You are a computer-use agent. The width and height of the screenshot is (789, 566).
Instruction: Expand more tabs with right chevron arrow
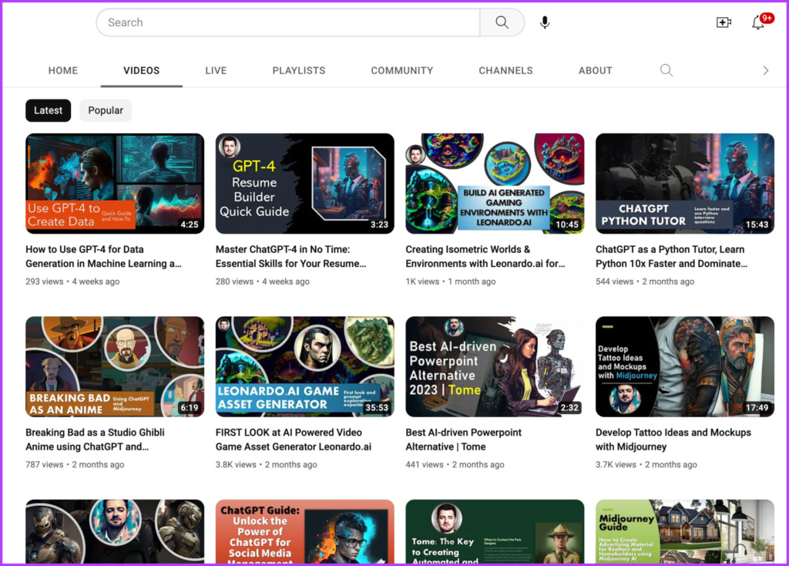[x=765, y=70]
